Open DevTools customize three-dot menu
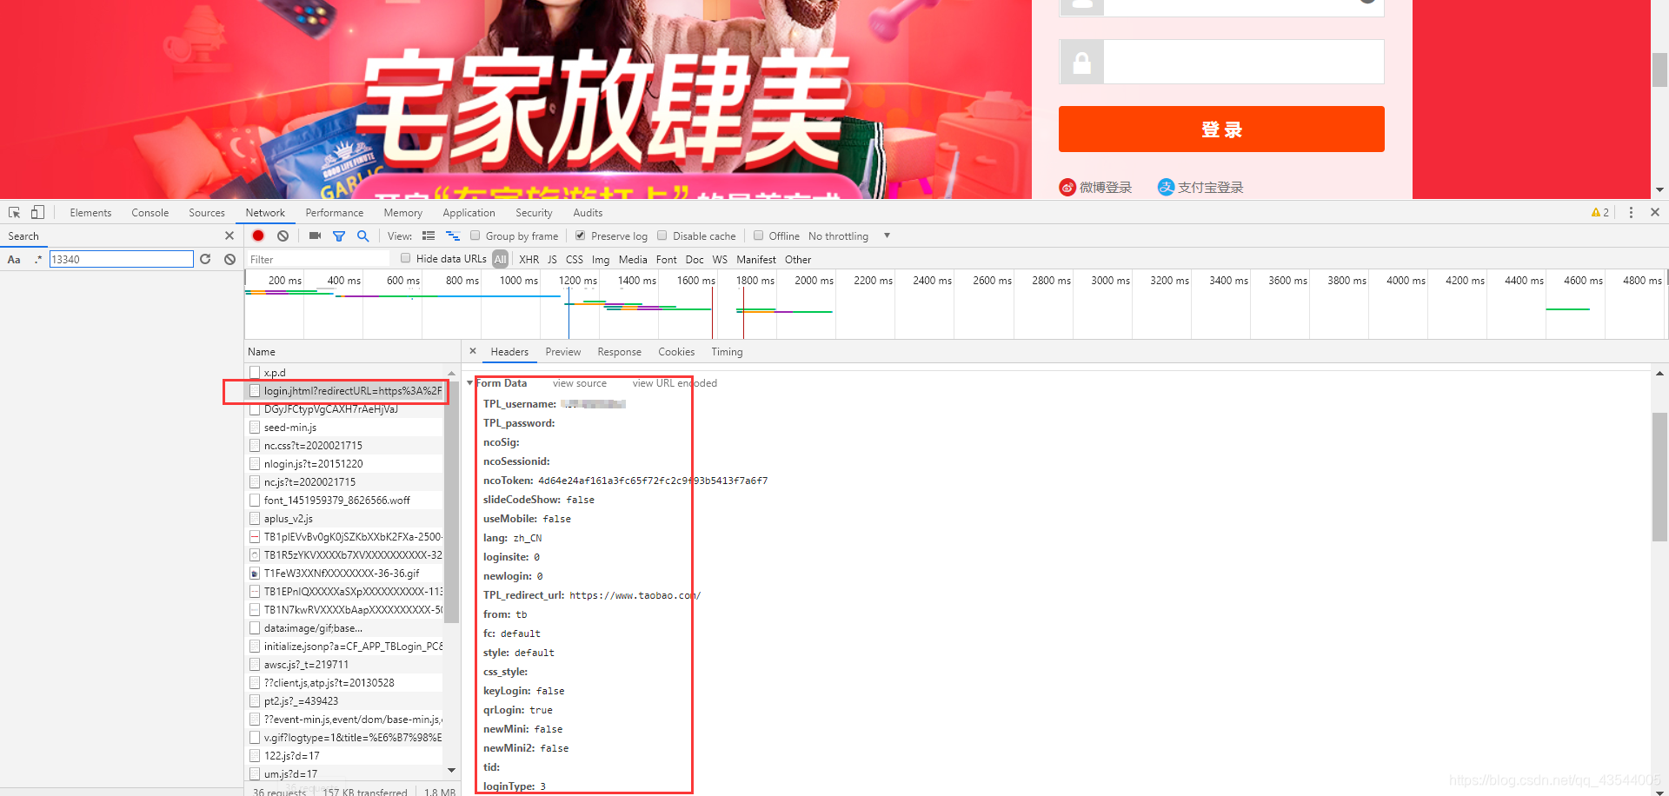 (1631, 212)
